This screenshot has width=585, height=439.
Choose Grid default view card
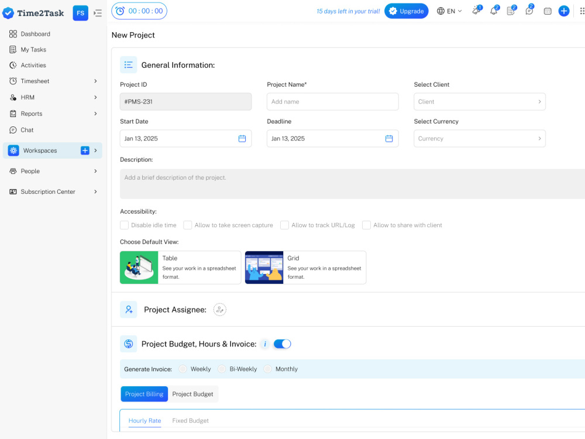click(305, 267)
